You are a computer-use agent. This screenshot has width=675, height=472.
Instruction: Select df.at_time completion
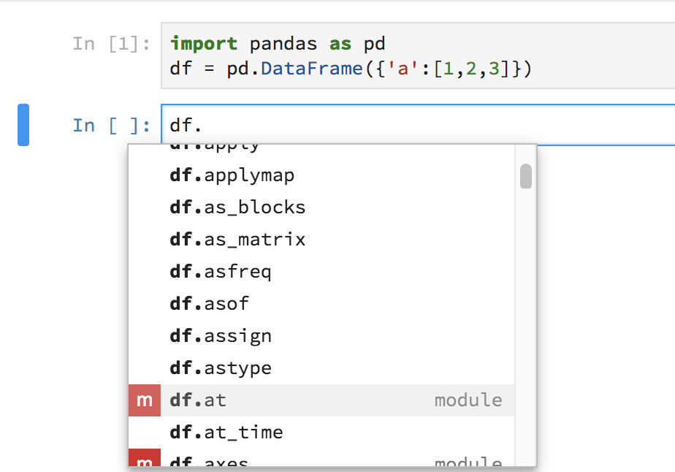(x=321, y=433)
